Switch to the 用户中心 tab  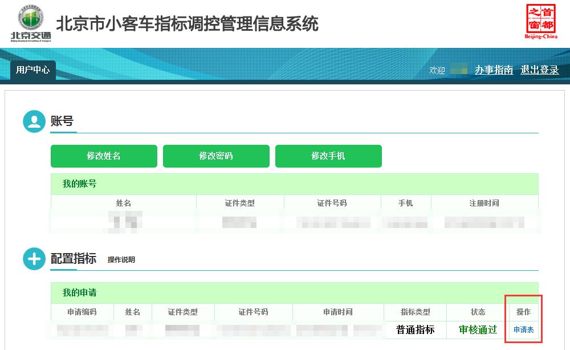[32, 71]
